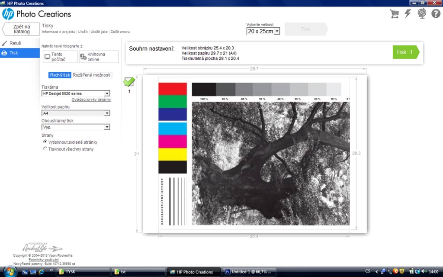Click the lightning bolt icon

click(408, 13)
